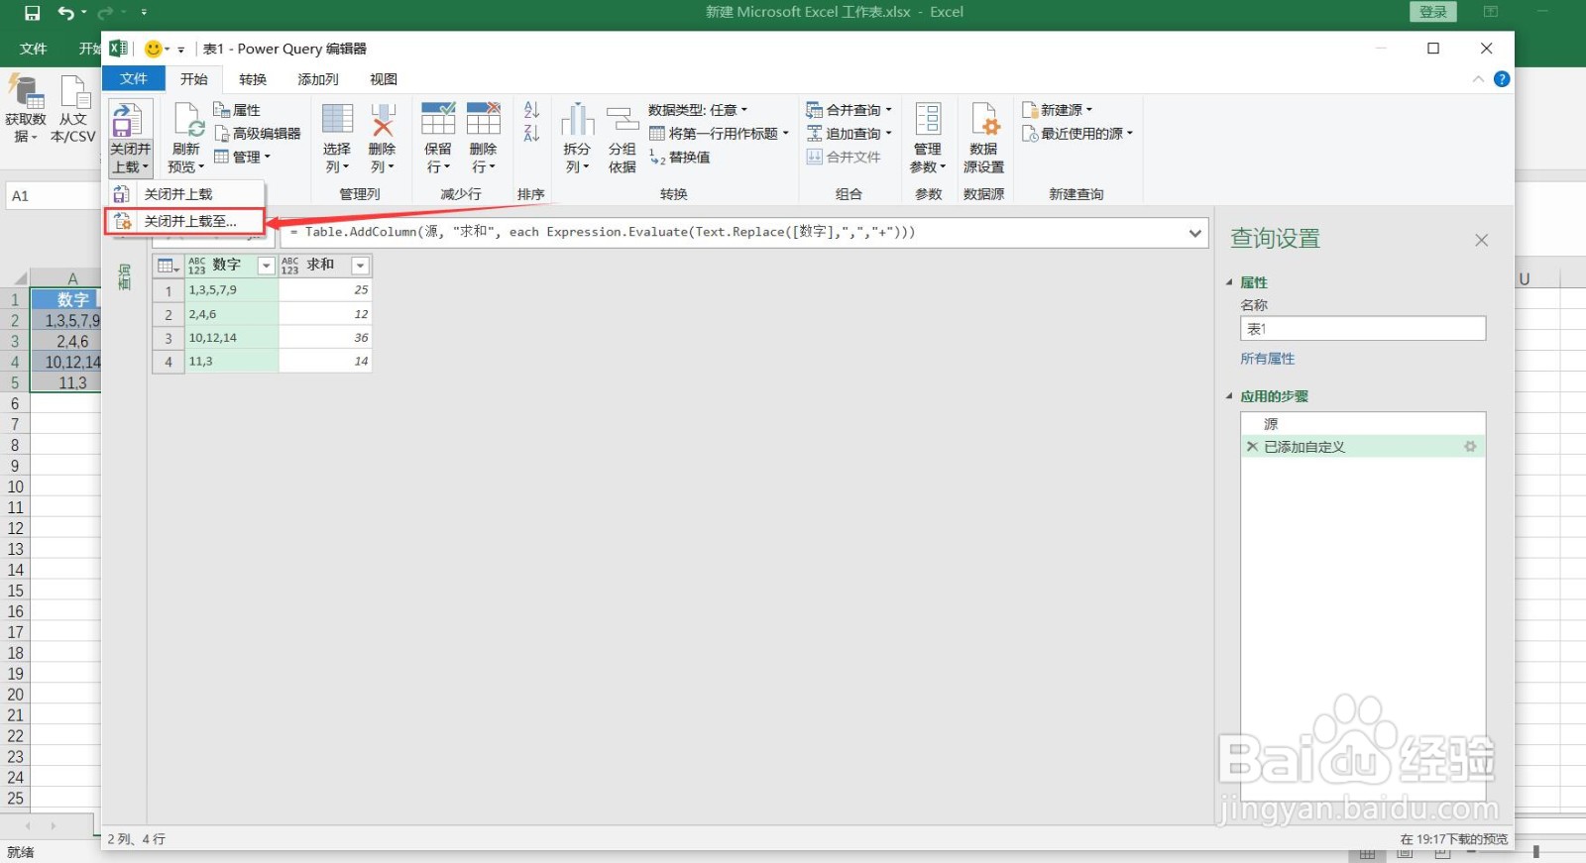Click the All Properties (所有属性) link
This screenshot has height=863, width=1586.
pyautogui.click(x=1267, y=359)
